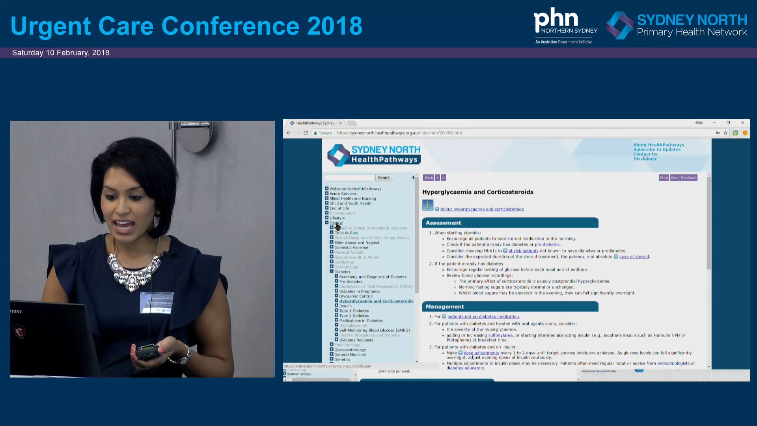This screenshot has height=426, width=757.
Task: Click the Sydney North HealthPathways logo
Action: point(373,155)
